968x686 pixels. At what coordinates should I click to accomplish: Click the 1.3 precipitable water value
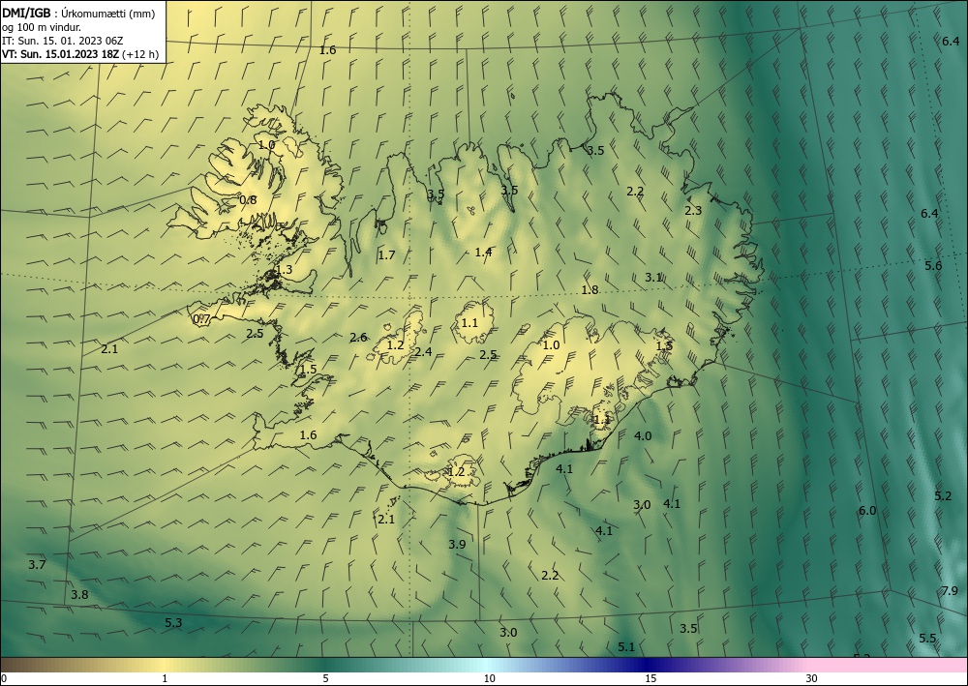click(284, 270)
